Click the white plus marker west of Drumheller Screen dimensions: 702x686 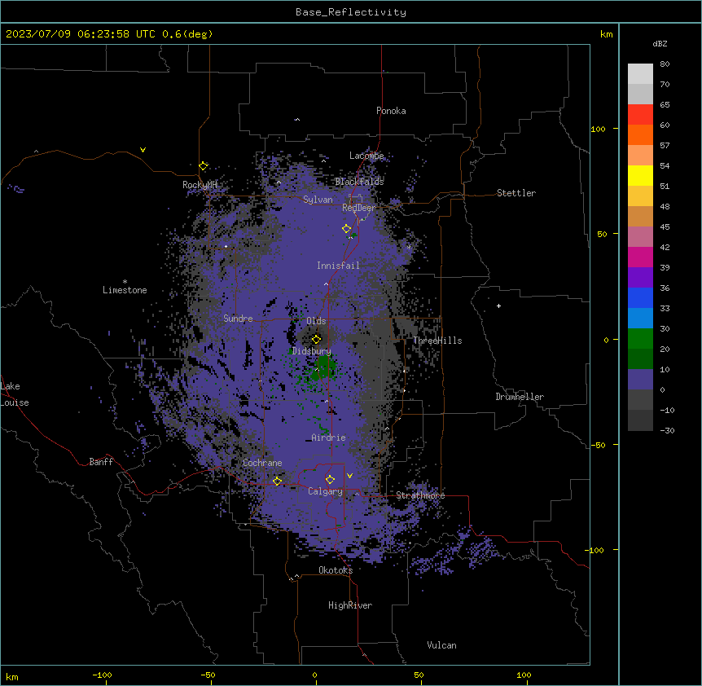point(498,306)
